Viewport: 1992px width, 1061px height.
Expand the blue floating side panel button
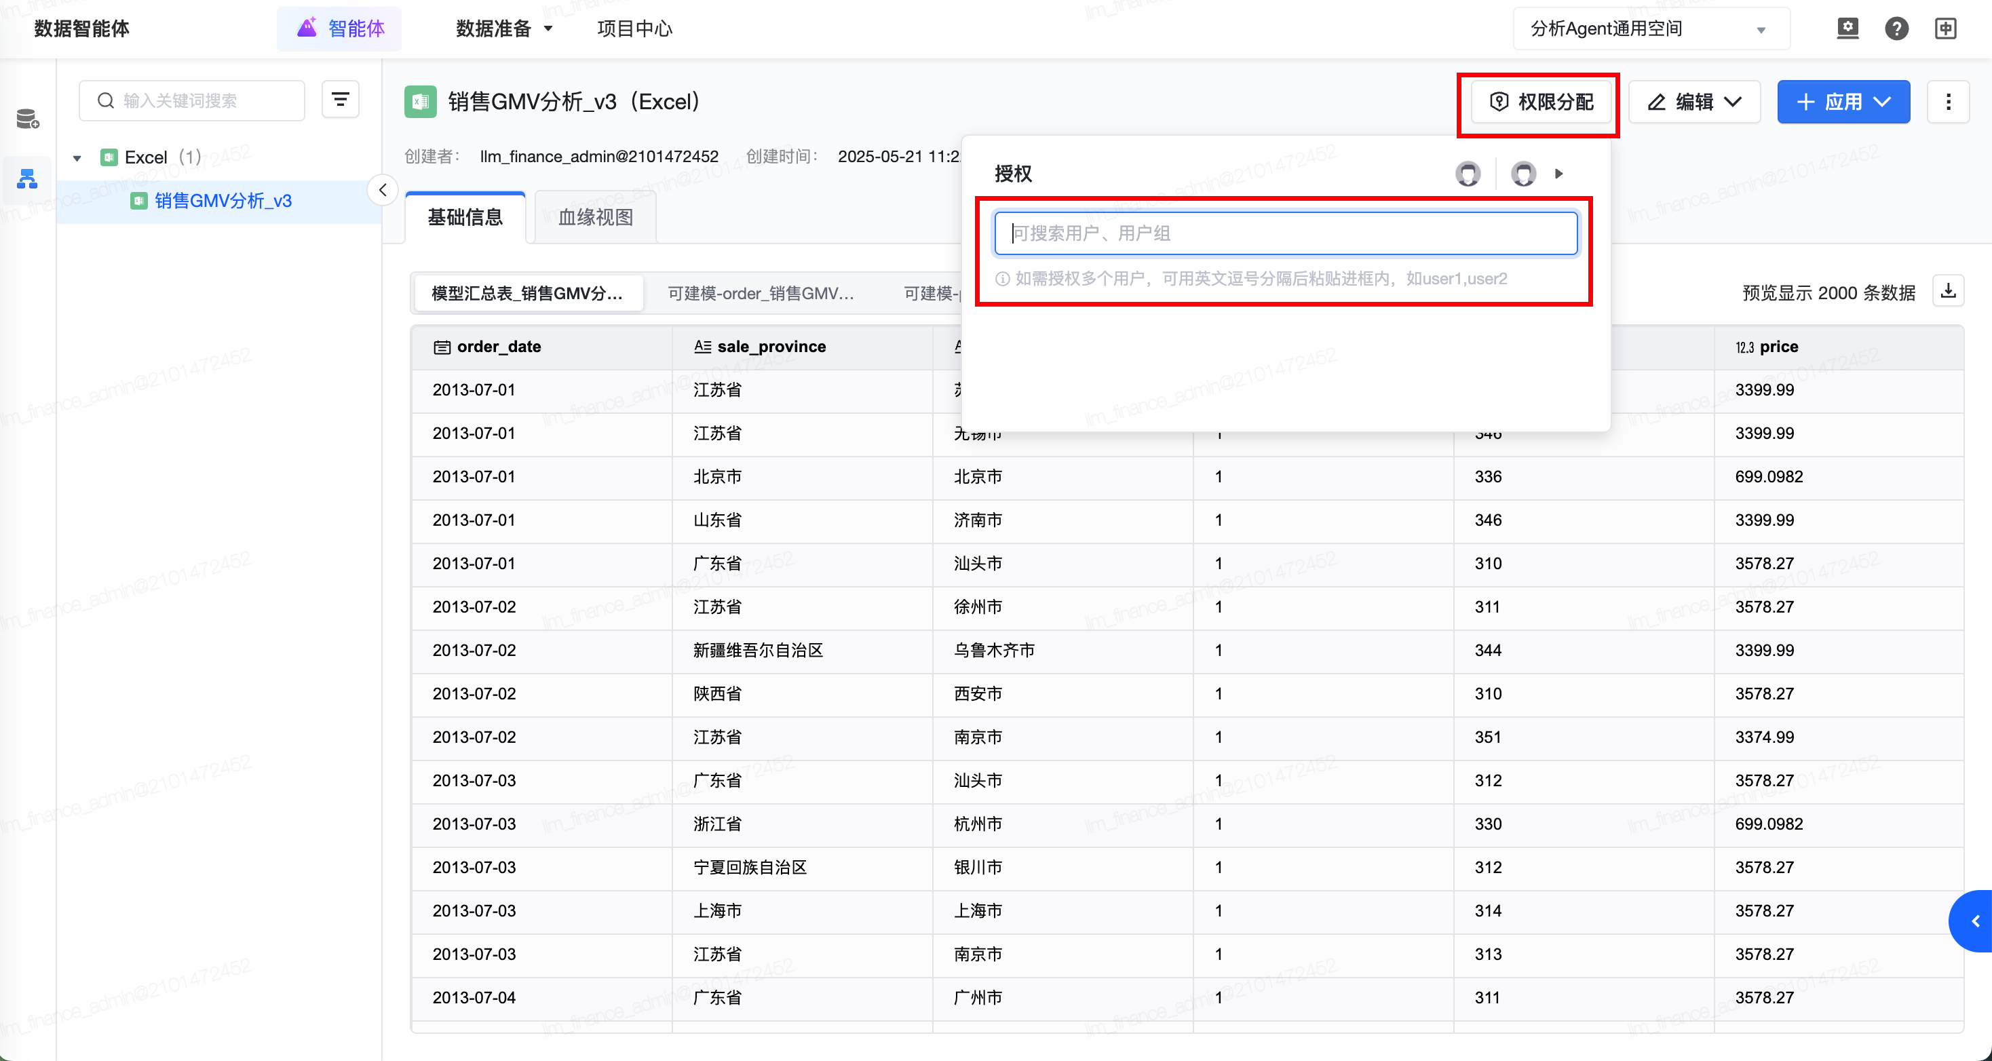click(1971, 921)
